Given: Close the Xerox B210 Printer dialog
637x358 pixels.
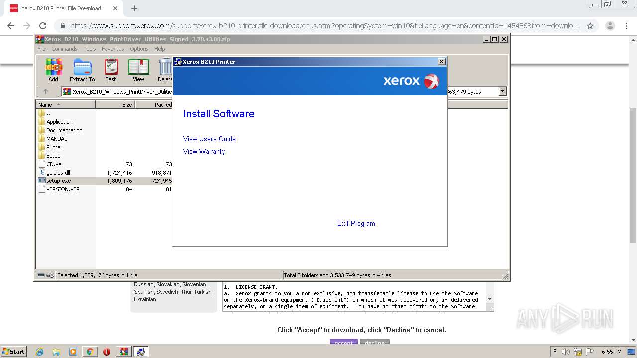Looking at the screenshot, I should [441, 61].
